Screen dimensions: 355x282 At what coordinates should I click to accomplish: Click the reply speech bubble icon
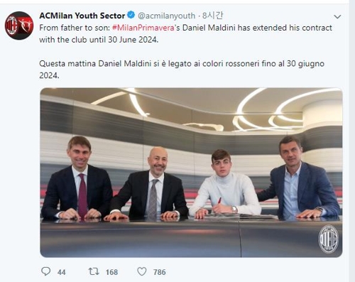pos(45,271)
